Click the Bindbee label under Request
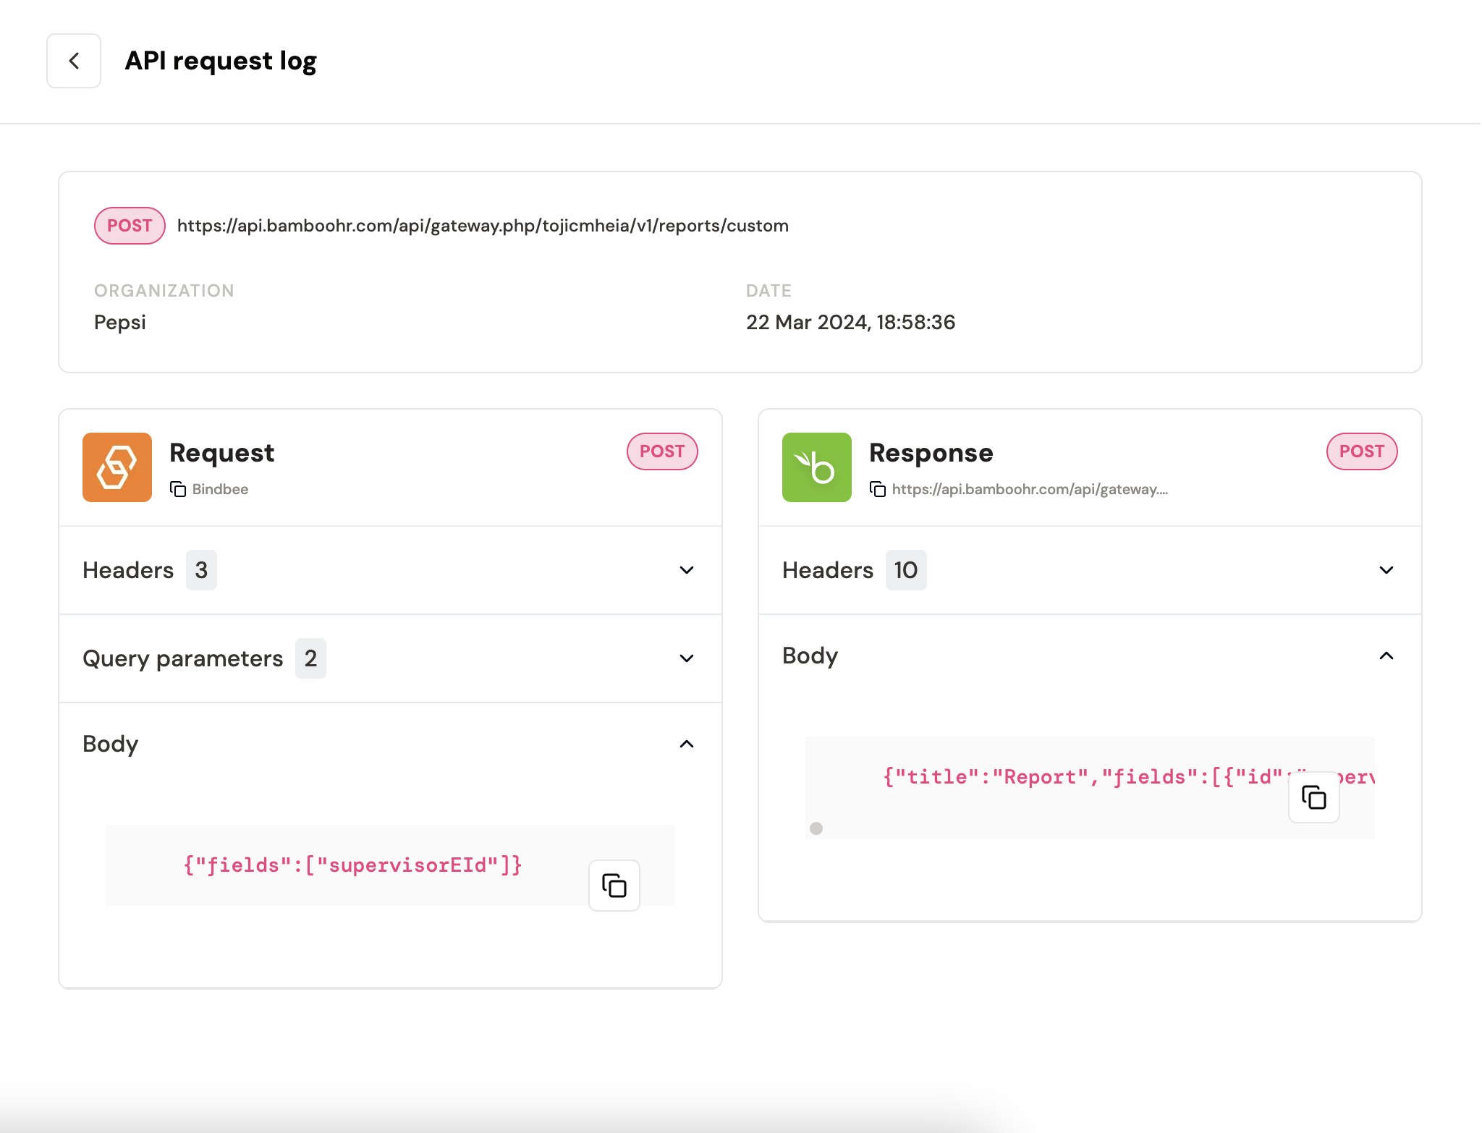Screen dimensions: 1482x1133 click(220, 489)
